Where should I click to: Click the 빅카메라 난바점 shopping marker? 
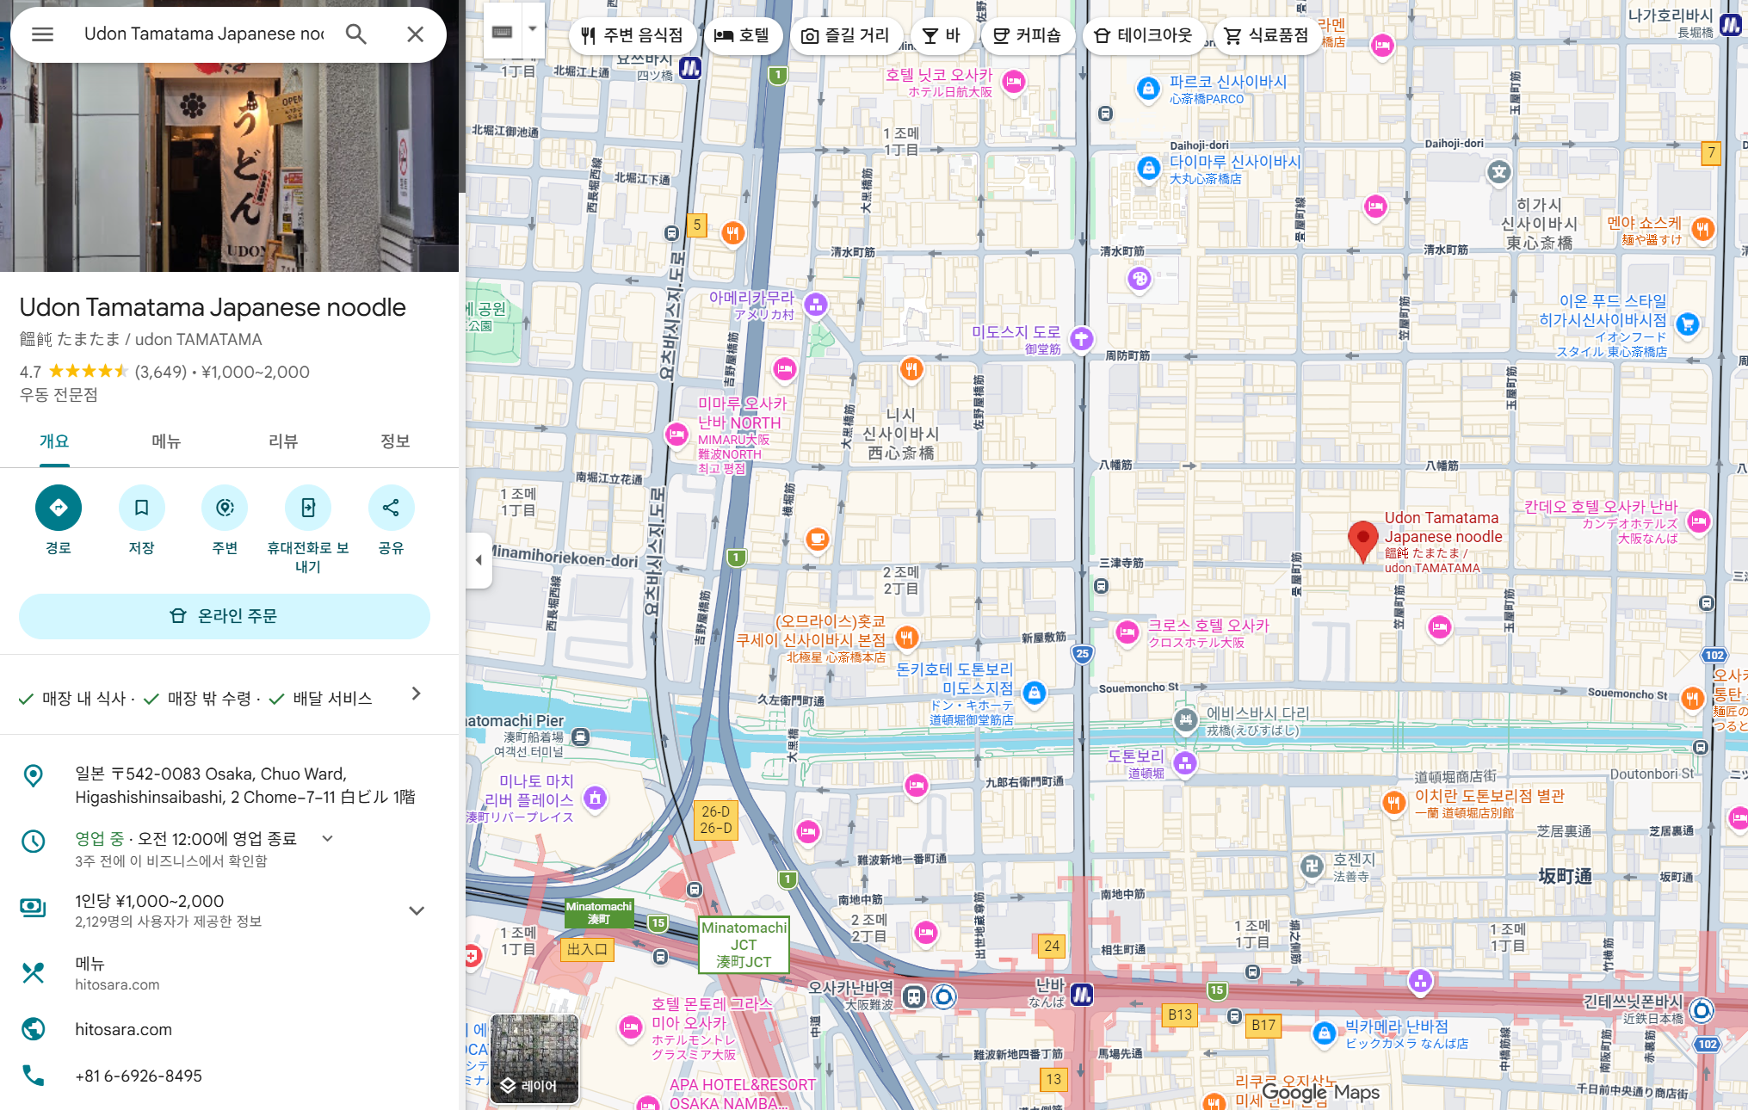coord(1324,1033)
